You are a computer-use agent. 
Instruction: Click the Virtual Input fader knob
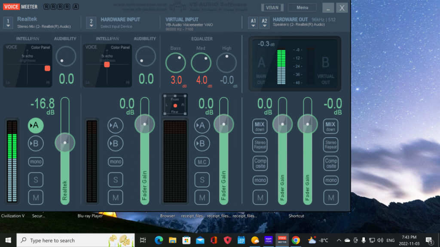[223, 124]
